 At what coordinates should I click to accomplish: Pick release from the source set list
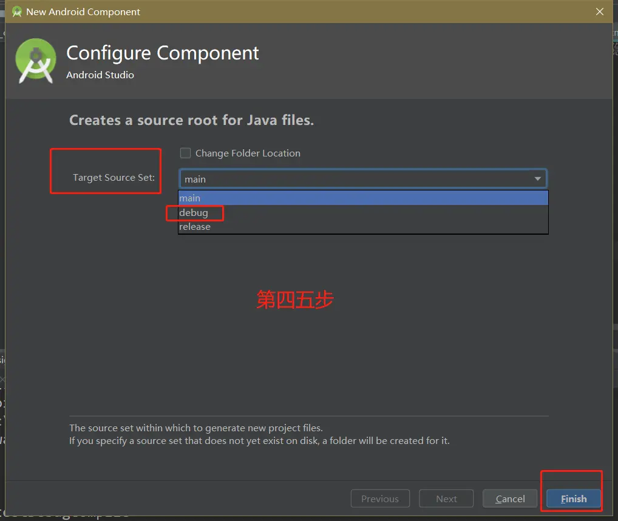pyautogui.click(x=195, y=227)
